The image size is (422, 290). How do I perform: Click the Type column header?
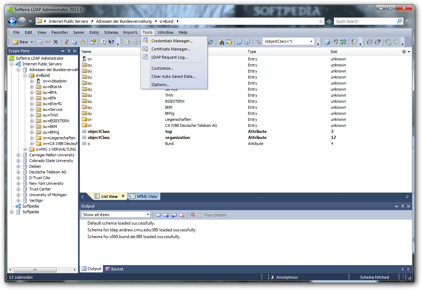click(x=287, y=52)
